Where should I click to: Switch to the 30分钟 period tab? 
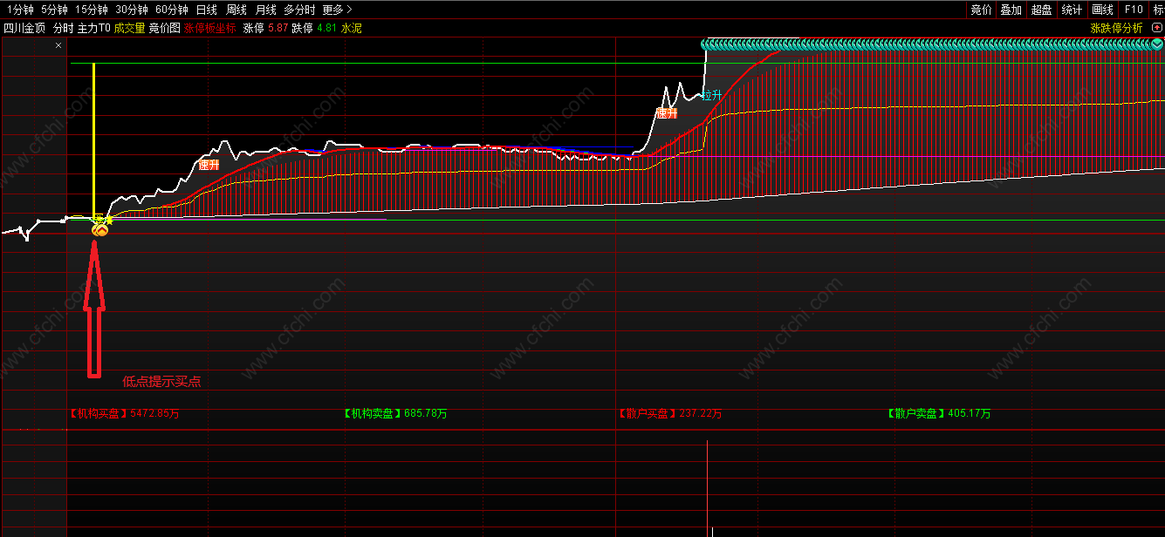(132, 10)
